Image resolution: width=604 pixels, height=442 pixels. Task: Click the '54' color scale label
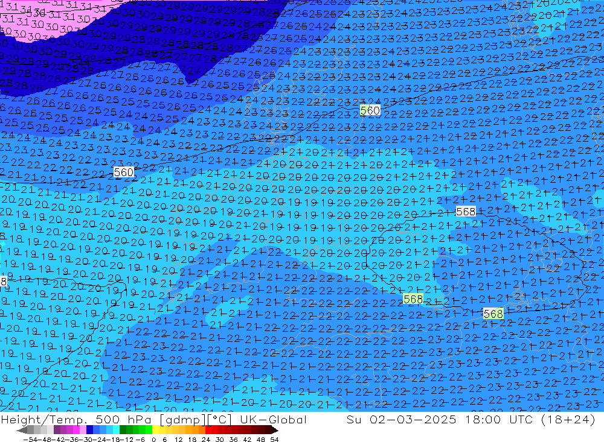pos(274,440)
